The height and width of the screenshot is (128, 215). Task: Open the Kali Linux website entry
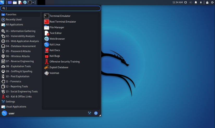coord(71,44)
